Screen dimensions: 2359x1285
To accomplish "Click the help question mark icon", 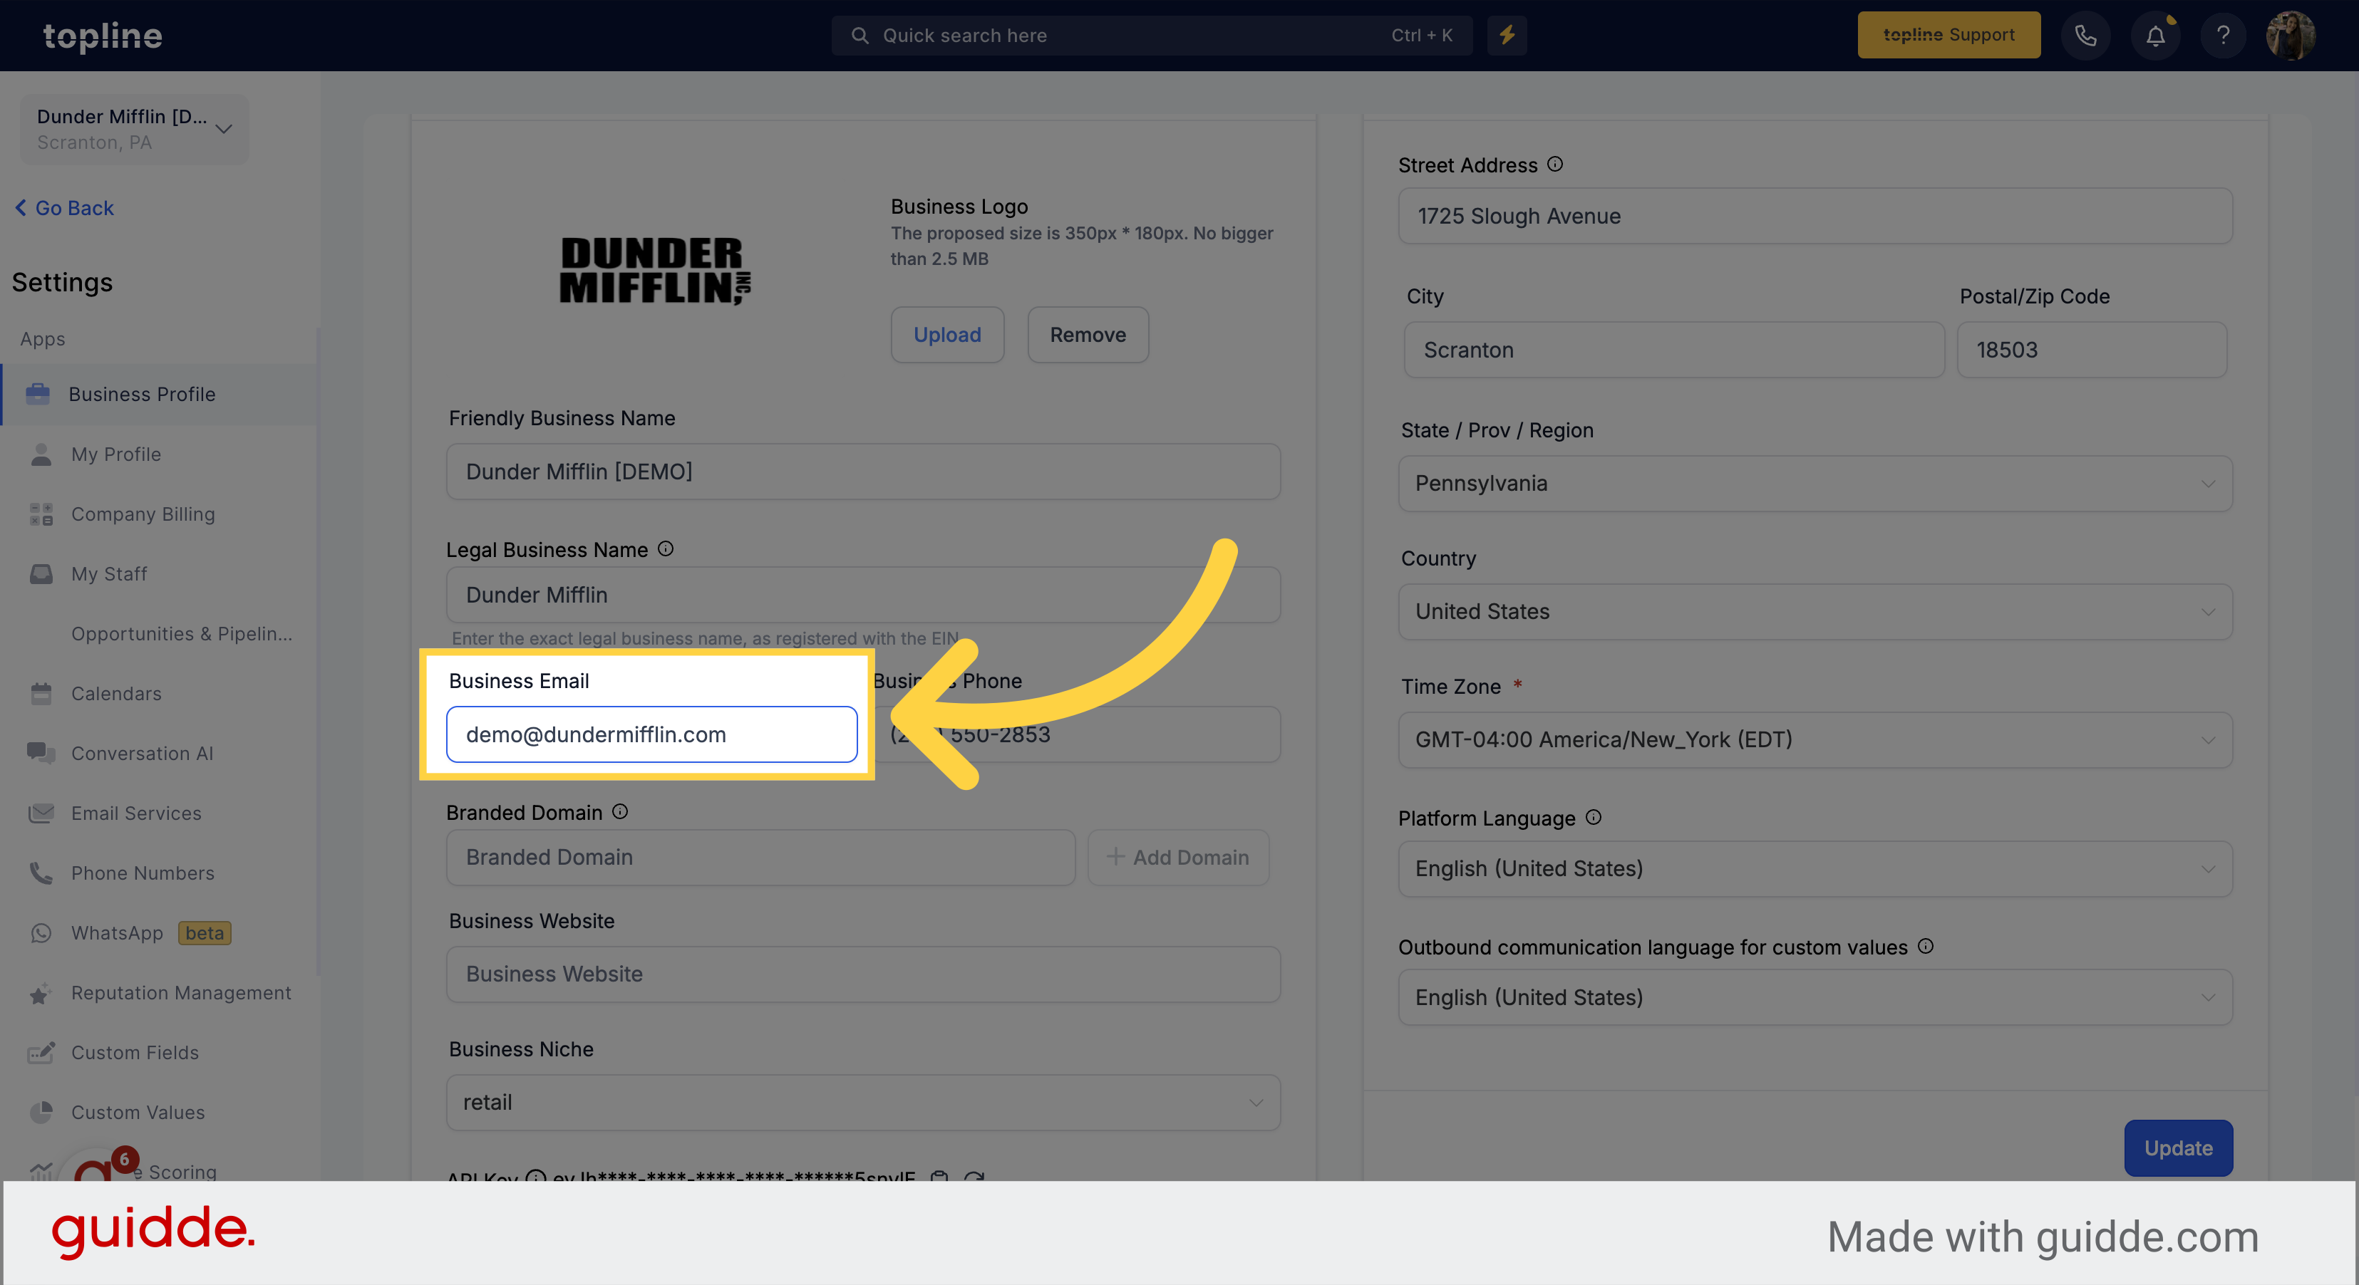I will (2224, 35).
